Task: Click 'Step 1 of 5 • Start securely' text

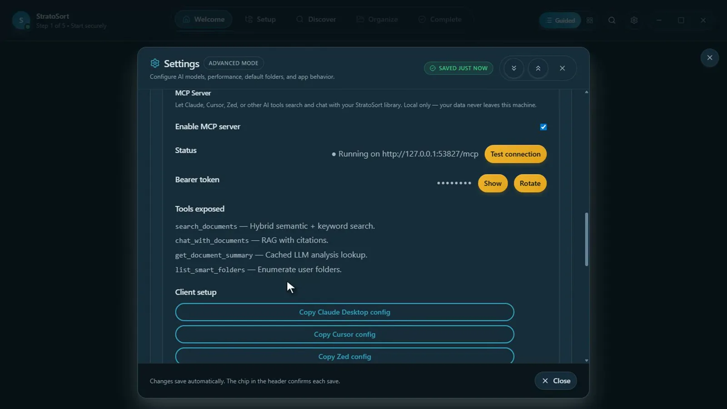Action: tap(71, 26)
